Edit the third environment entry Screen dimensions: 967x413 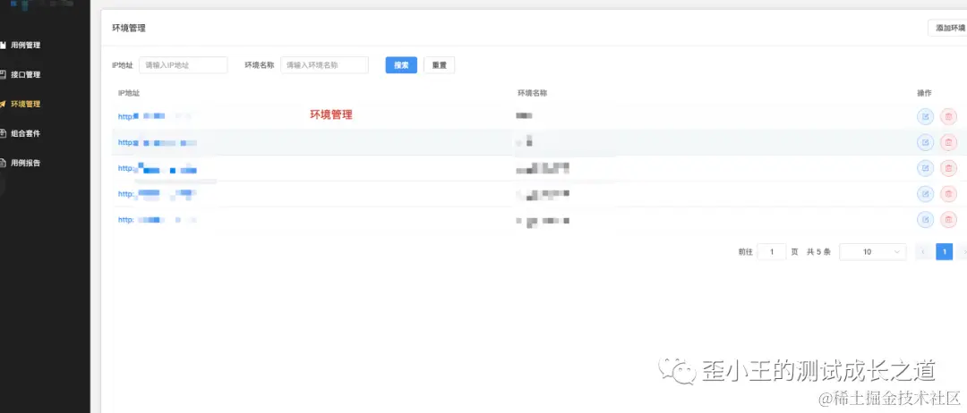point(925,168)
